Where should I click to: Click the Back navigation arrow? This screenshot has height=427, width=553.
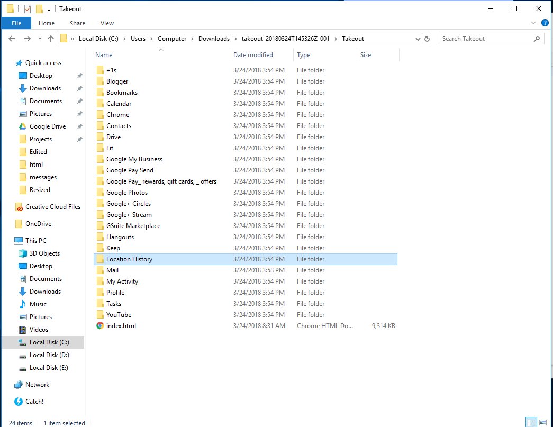[x=12, y=39]
